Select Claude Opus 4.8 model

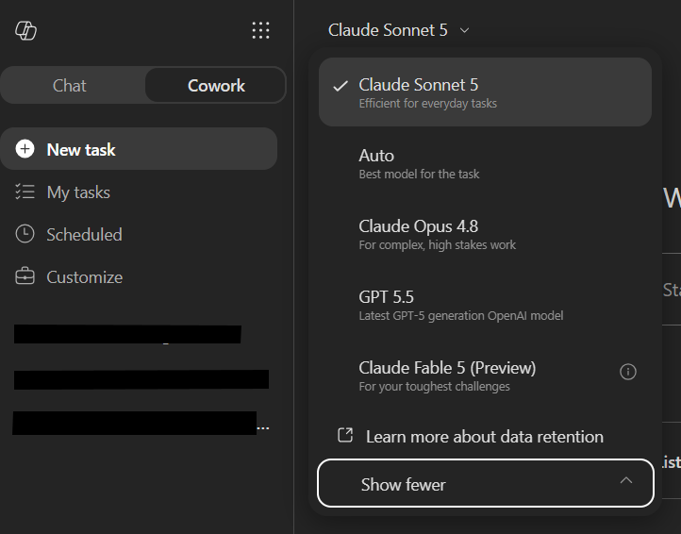(485, 234)
